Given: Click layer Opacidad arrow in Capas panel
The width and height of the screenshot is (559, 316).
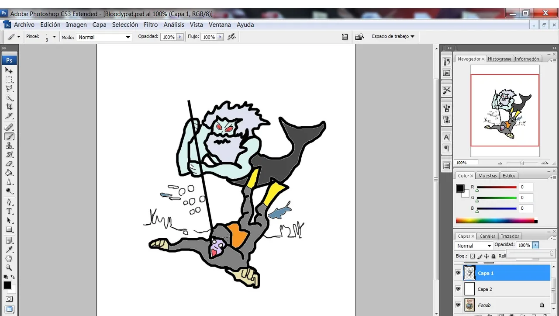Looking at the screenshot, I should click(x=536, y=245).
